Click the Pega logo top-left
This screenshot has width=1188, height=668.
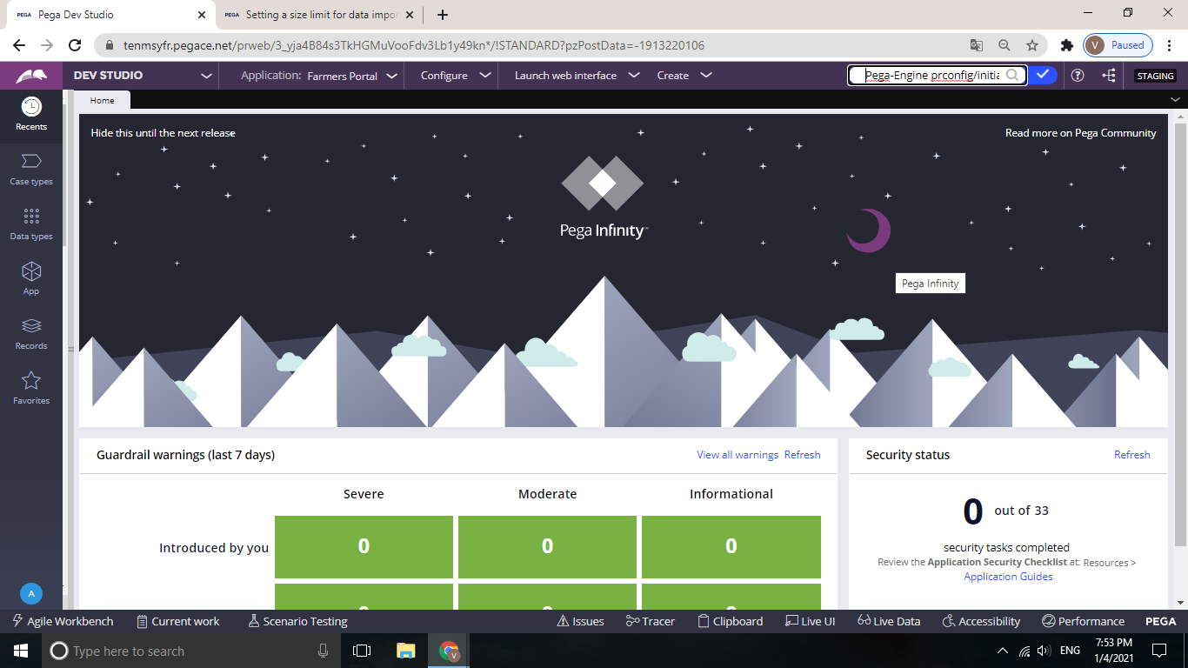[31, 76]
